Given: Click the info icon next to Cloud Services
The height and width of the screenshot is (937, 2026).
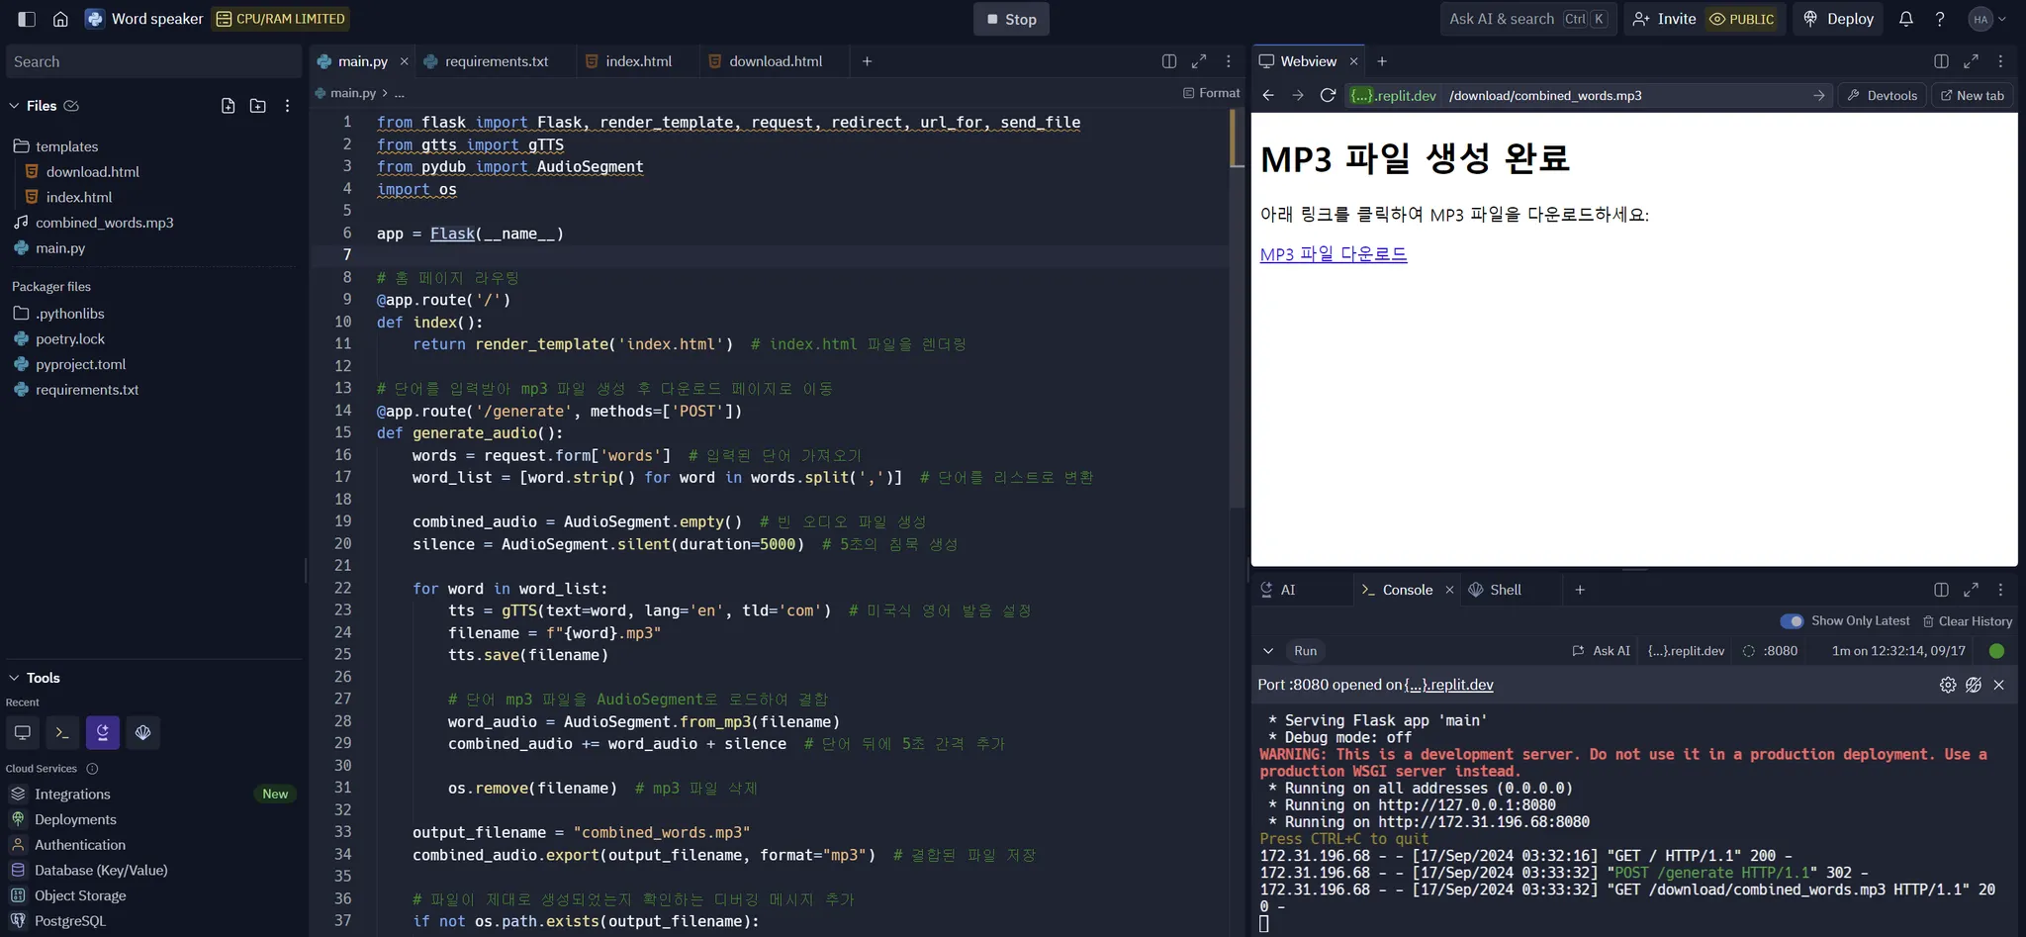Looking at the screenshot, I should [x=92, y=769].
